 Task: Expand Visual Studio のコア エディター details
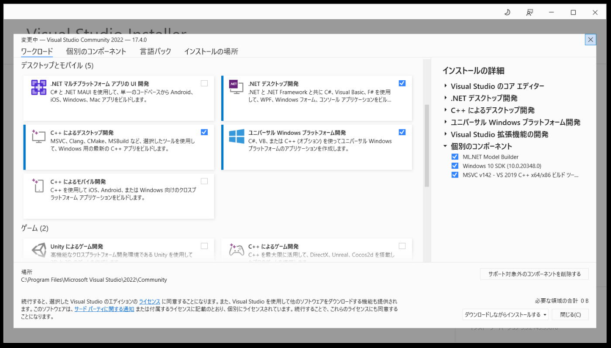tap(446, 86)
